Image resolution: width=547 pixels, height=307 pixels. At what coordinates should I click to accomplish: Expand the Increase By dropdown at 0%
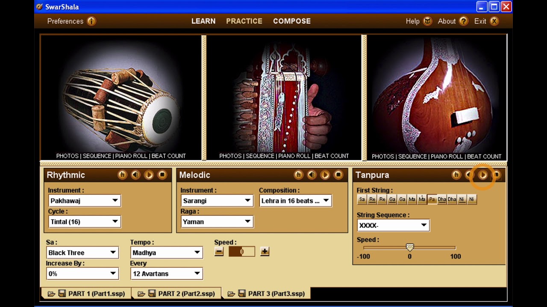coord(82,274)
